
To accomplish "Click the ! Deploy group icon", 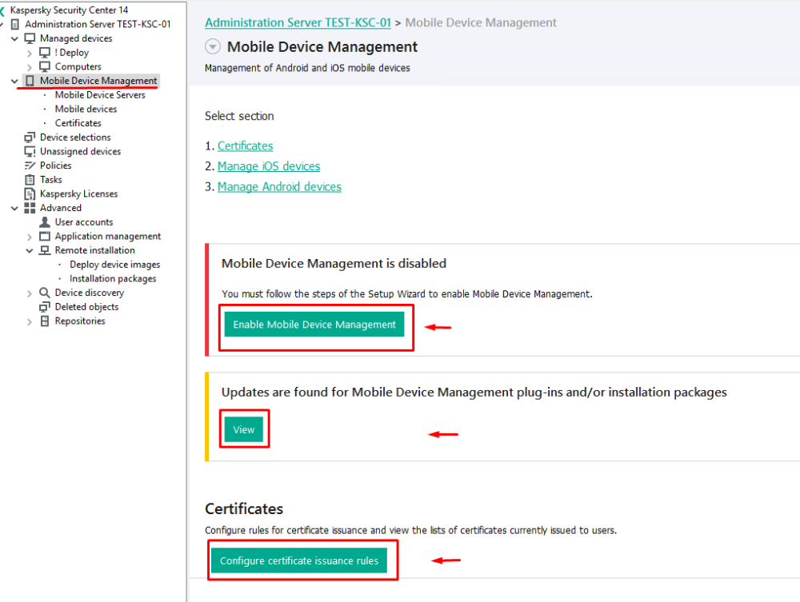I will (x=45, y=53).
